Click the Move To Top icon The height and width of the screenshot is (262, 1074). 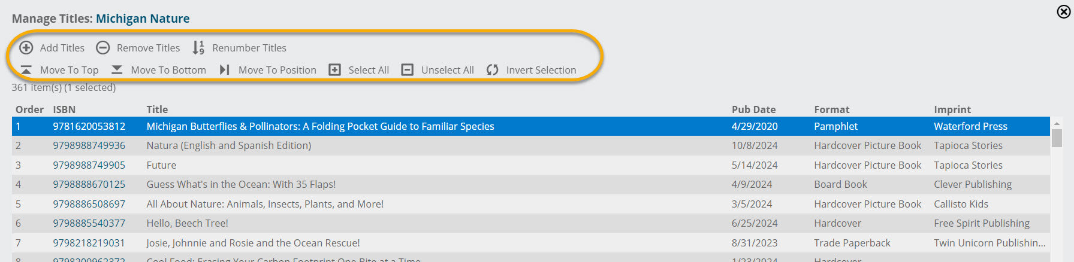pyautogui.click(x=26, y=70)
